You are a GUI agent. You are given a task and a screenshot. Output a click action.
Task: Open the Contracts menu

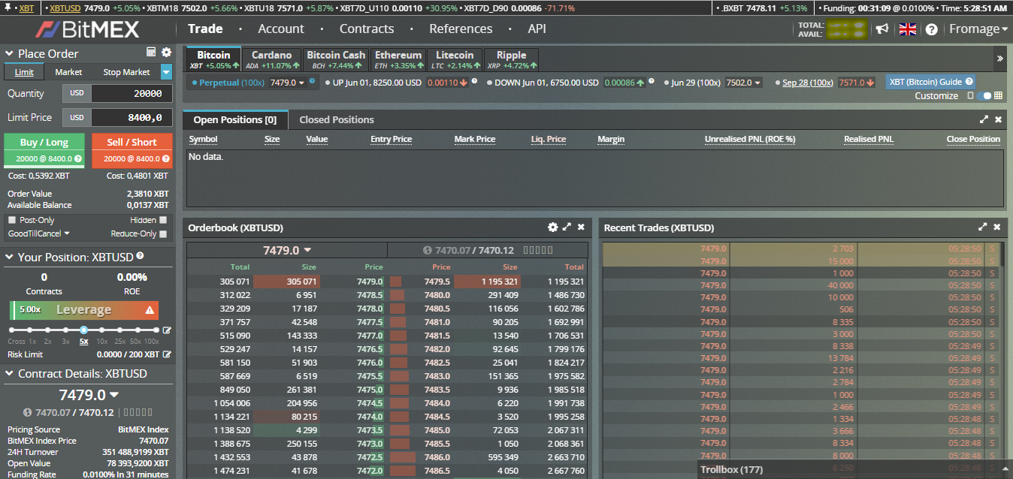pyautogui.click(x=367, y=29)
